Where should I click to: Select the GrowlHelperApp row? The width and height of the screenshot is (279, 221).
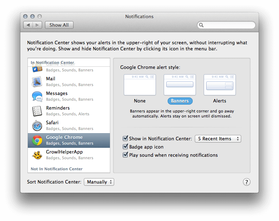69,155
